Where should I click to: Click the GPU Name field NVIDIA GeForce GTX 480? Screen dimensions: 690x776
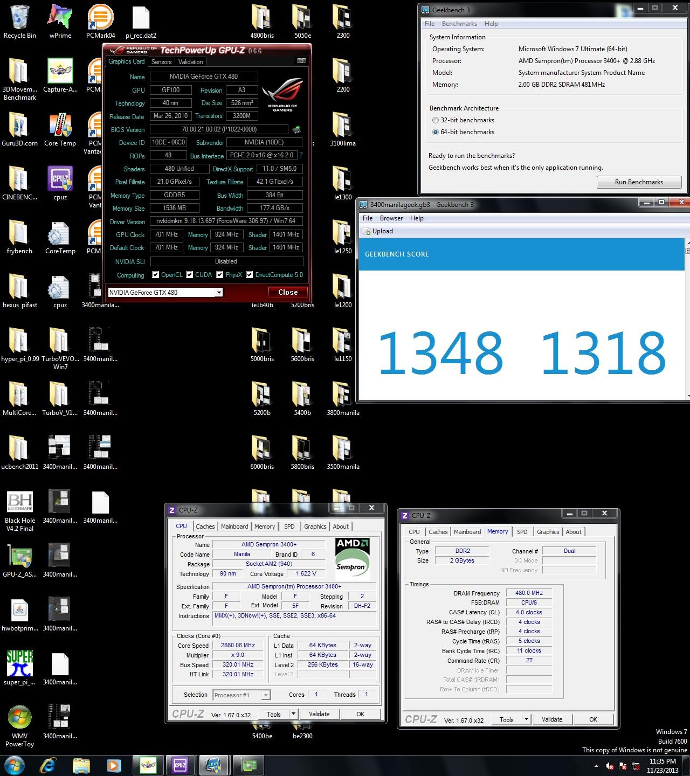point(204,77)
